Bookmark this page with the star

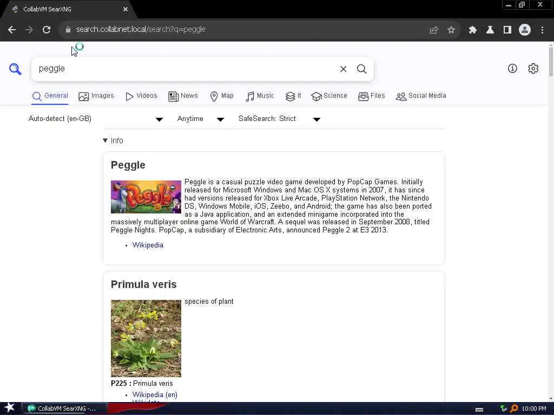click(451, 30)
